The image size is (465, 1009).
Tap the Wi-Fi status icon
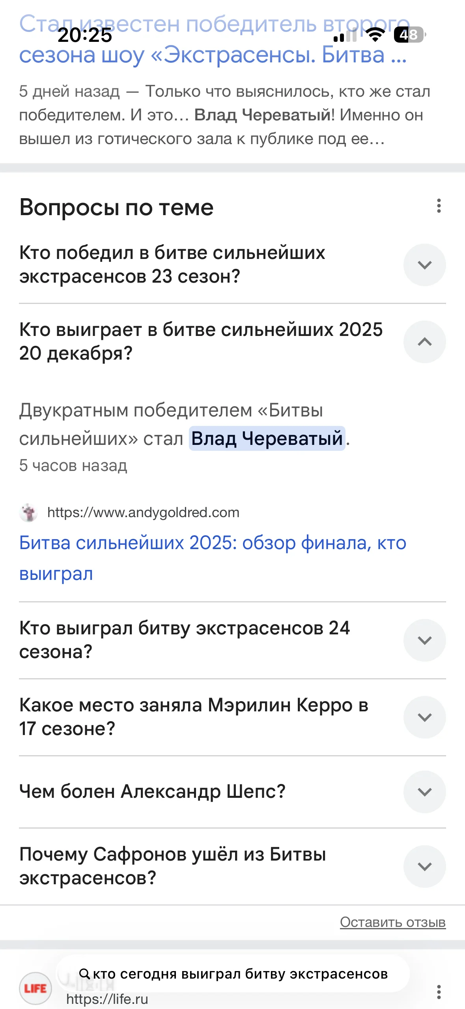(375, 35)
